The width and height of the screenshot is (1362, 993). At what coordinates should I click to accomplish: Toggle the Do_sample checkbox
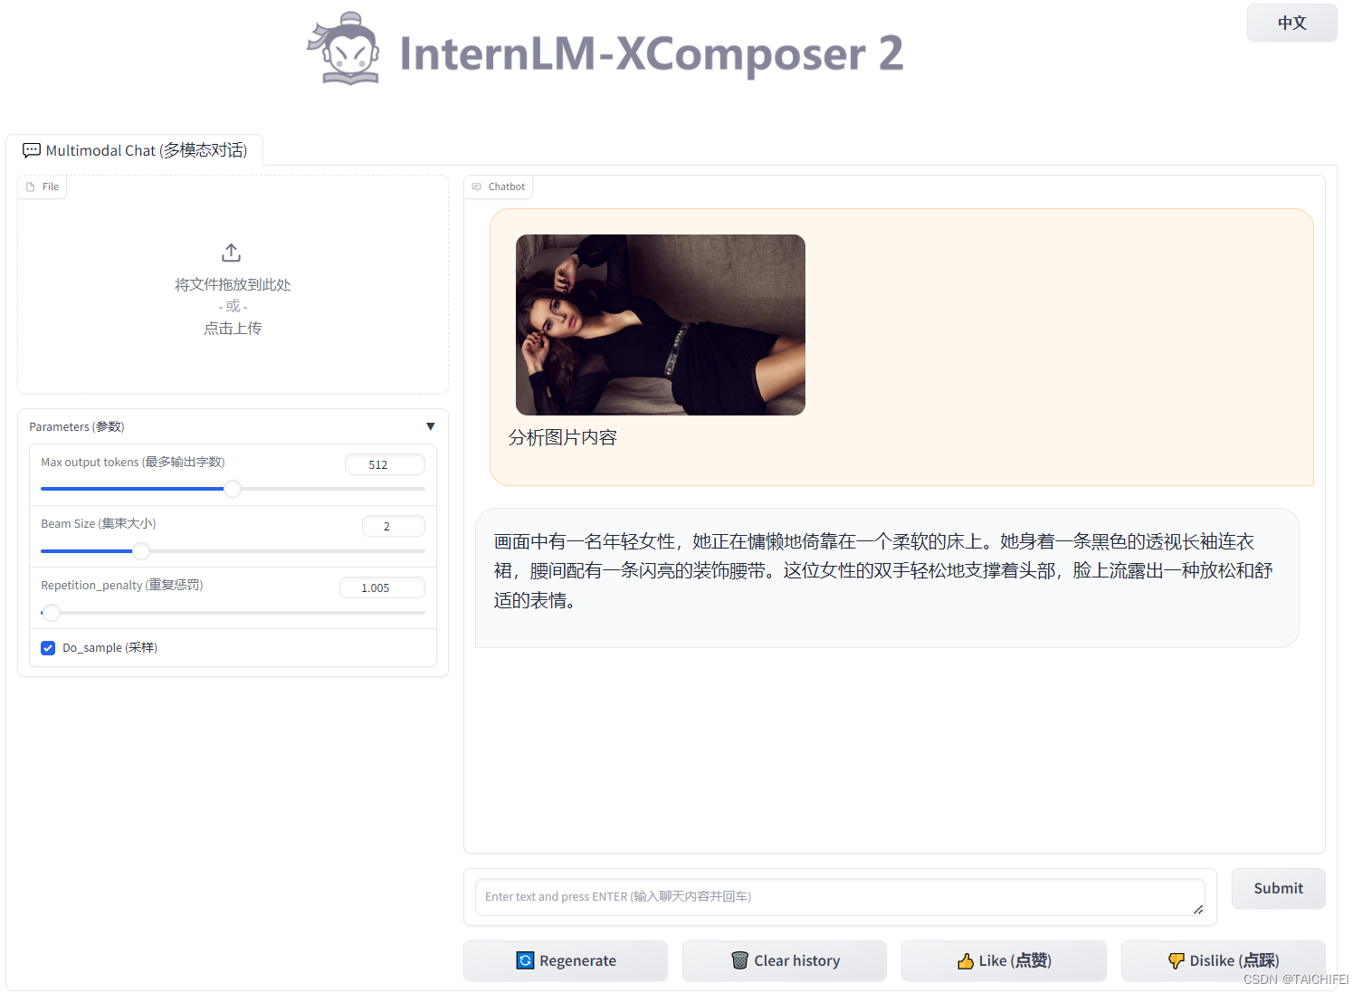pos(48,648)
